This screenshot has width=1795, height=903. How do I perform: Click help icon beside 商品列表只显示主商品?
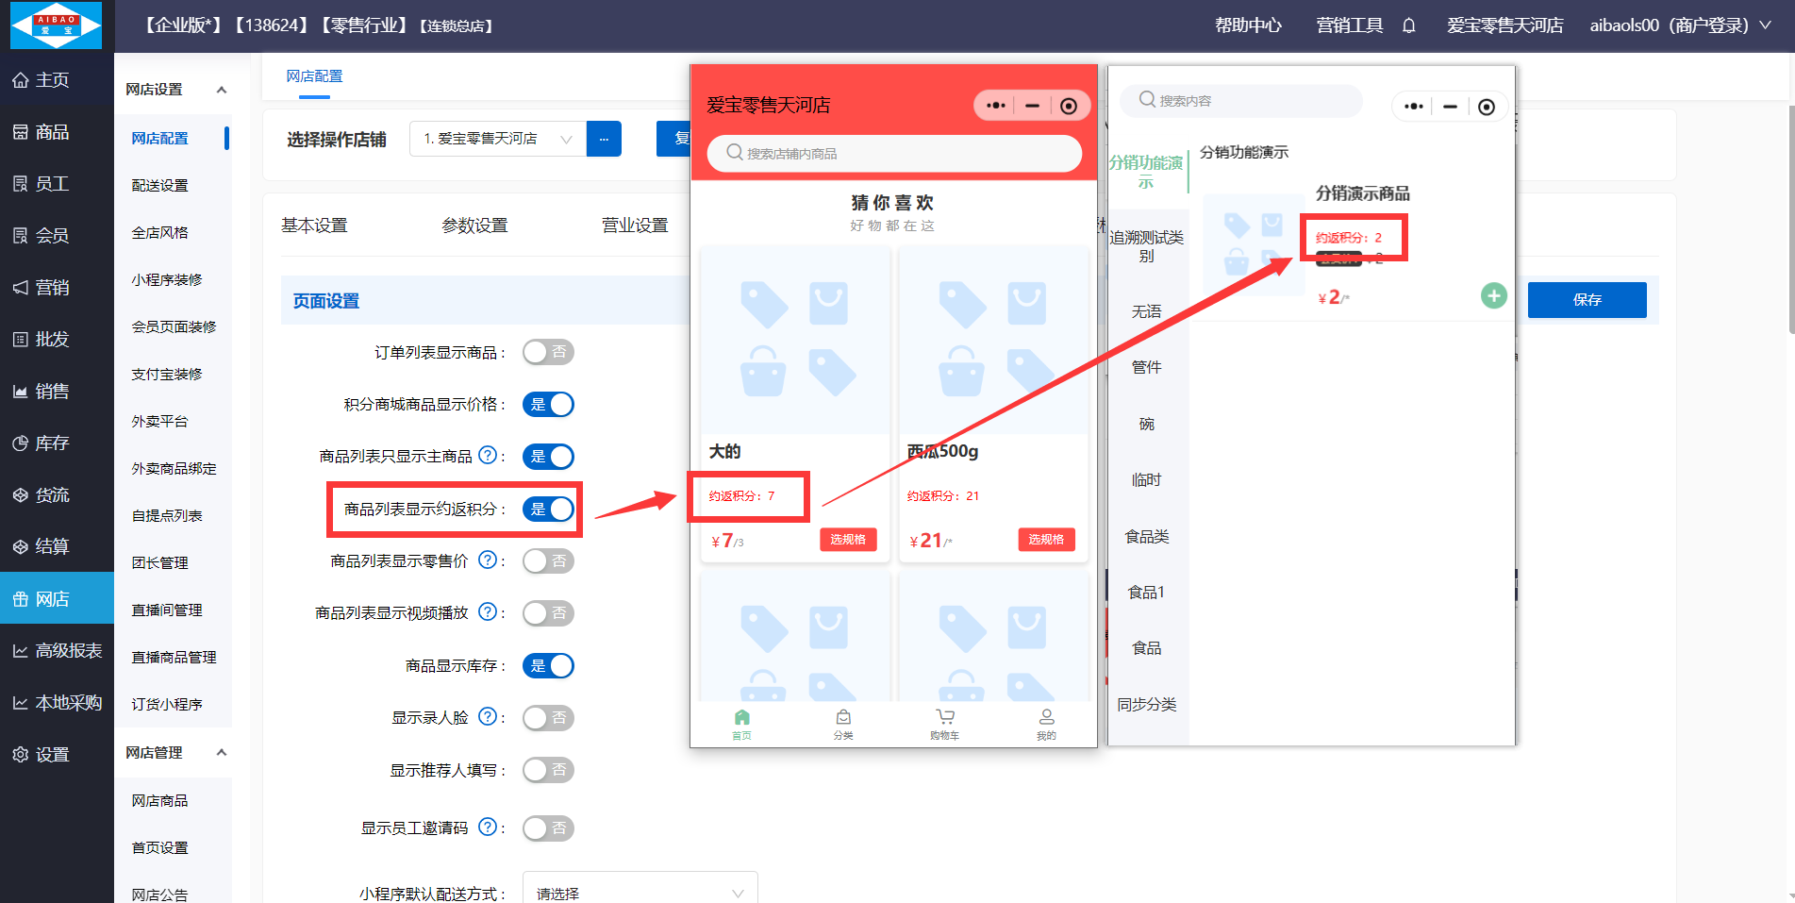pos(488,456)
